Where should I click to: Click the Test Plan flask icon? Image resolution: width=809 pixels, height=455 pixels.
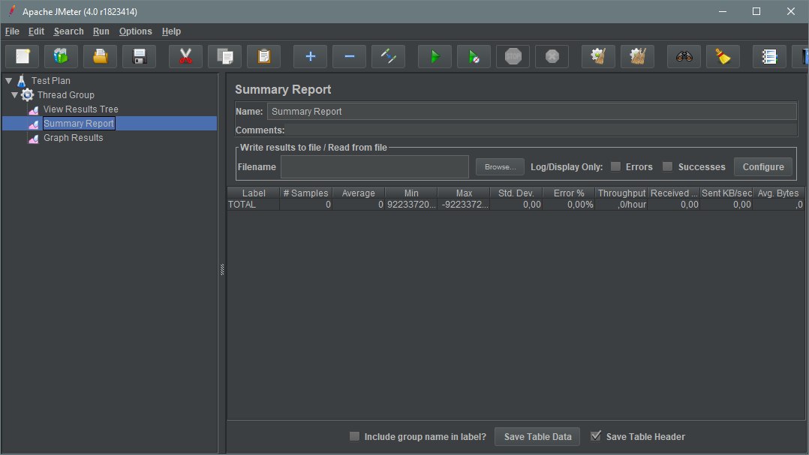click(x=22, y=81)
